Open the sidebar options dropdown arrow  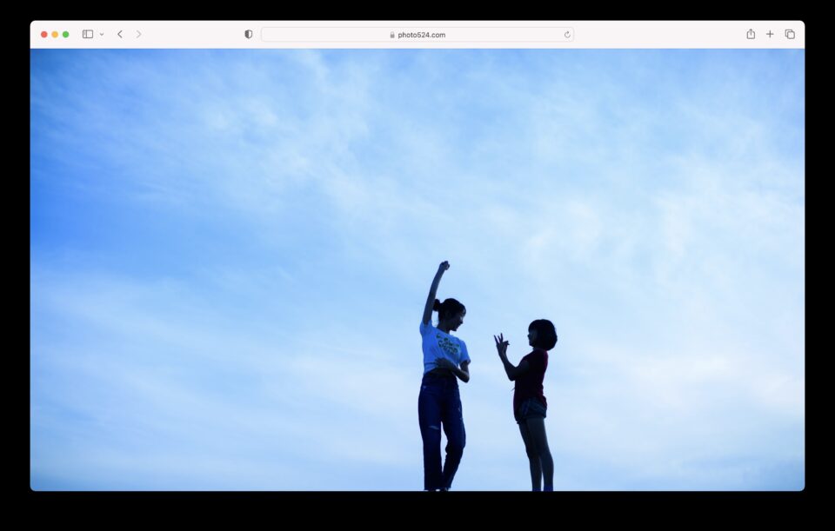pyautogui.click(x=102, y=34)
